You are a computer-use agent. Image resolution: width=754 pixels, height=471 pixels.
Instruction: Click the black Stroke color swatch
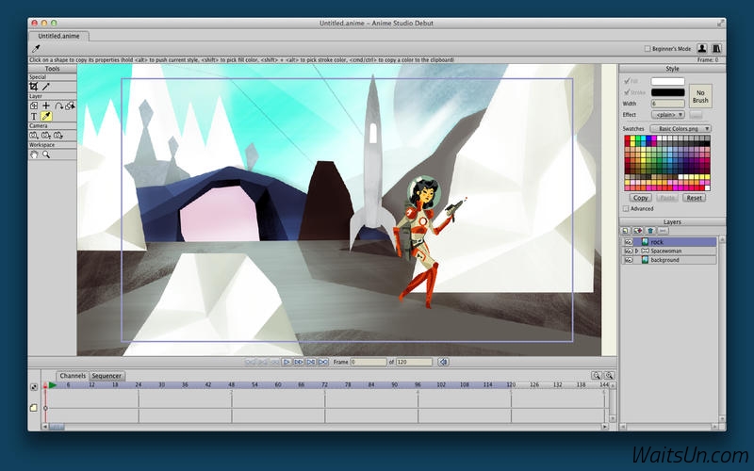(667, 92)
